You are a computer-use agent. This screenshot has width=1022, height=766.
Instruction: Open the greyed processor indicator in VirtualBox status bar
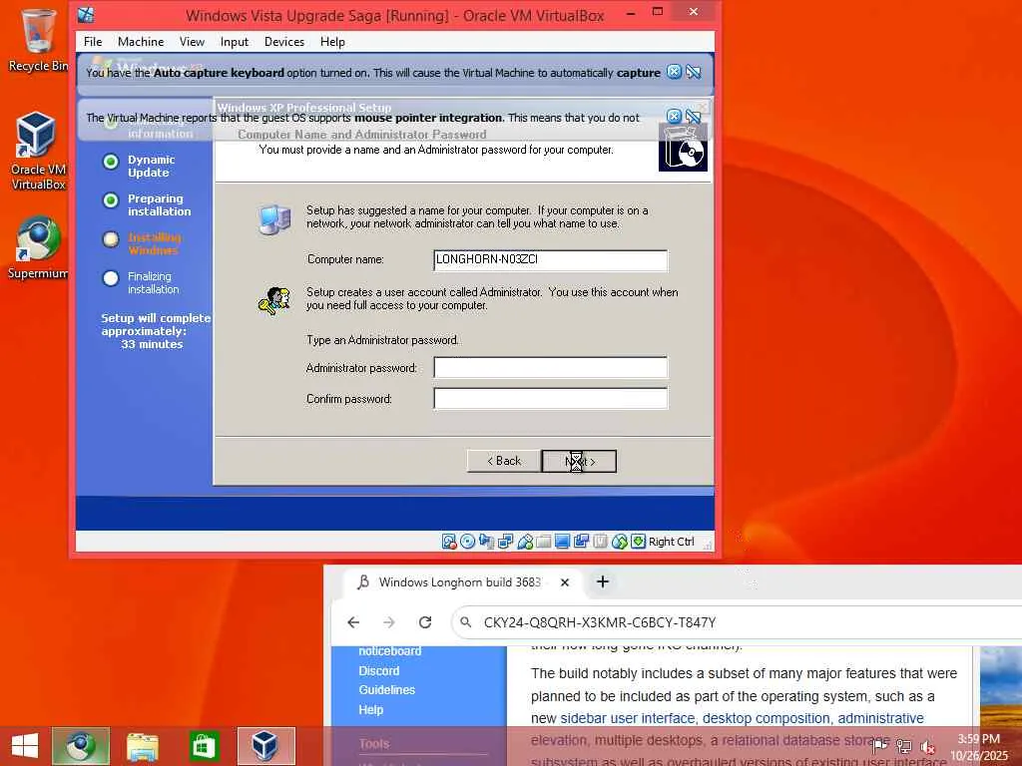click(x=600, y=542)
